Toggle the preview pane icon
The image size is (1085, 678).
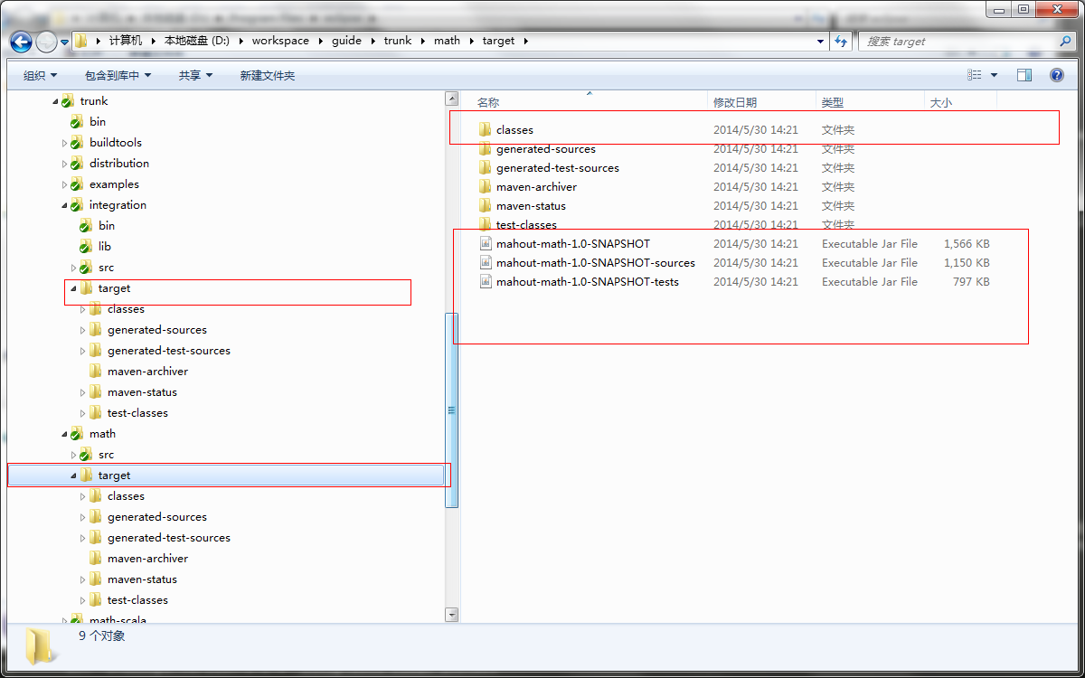1024,76
